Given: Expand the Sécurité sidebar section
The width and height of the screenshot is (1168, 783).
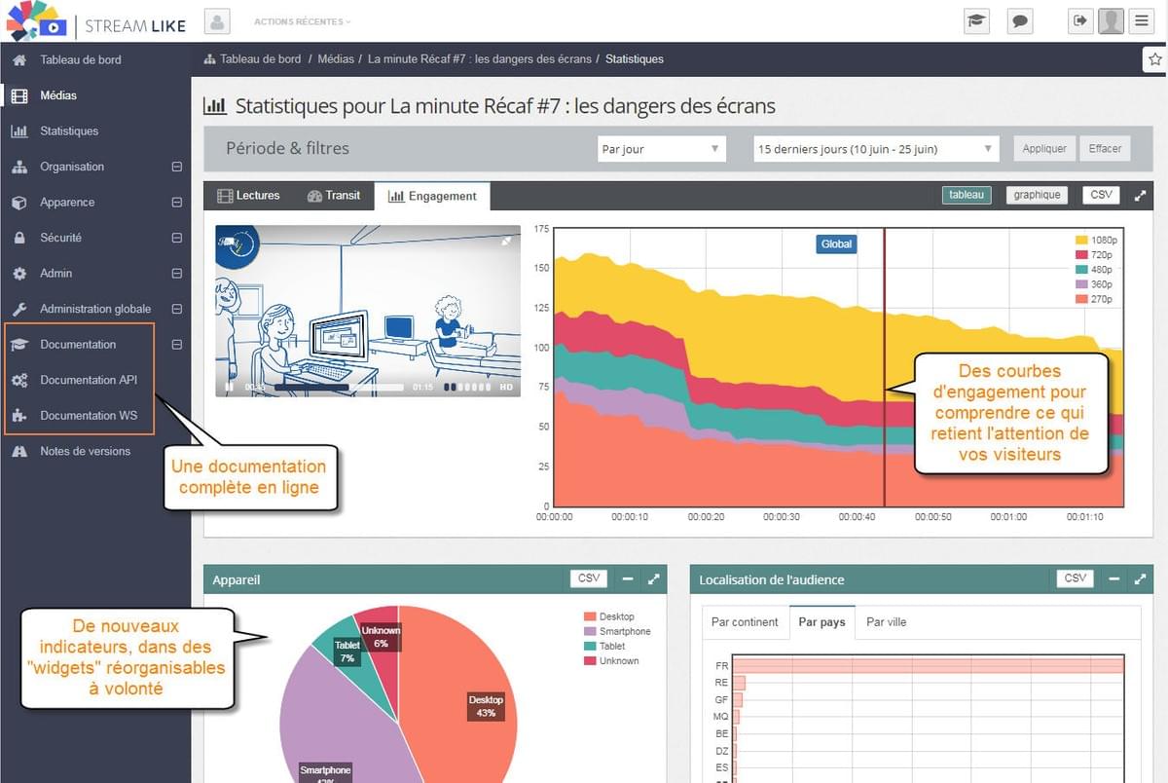Looking at the screenshot, I should click(x=176, y=238).
